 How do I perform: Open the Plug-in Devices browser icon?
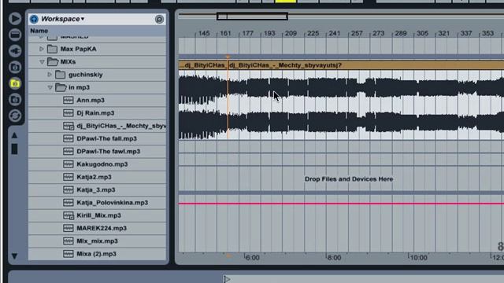pyautogui.click(x=15, y=50)
